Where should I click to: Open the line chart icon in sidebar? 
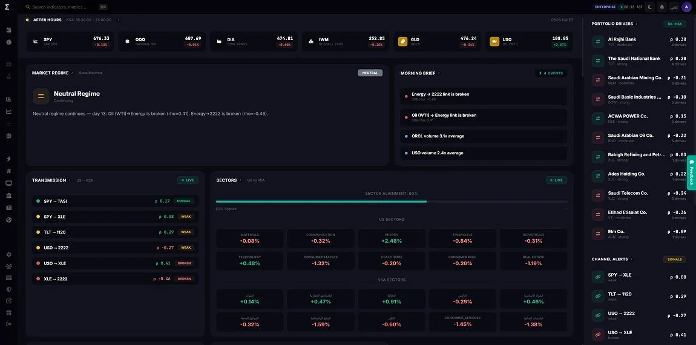click(x=9, y=111)
